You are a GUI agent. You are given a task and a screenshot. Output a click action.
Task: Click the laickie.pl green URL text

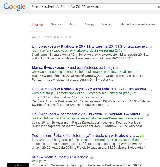[89, 118]
